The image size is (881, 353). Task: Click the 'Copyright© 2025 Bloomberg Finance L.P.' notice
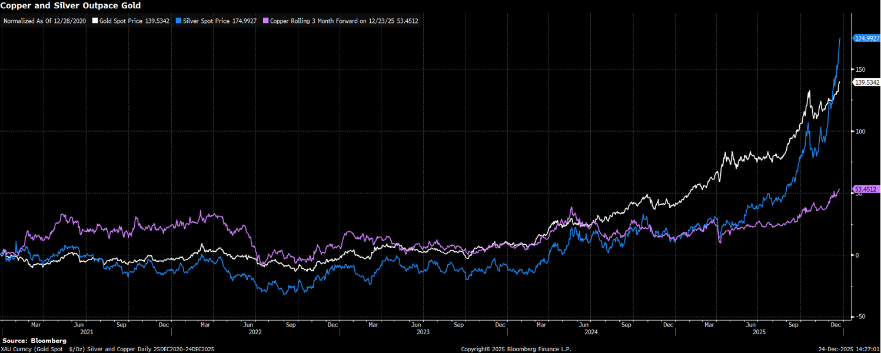[516, 349]
